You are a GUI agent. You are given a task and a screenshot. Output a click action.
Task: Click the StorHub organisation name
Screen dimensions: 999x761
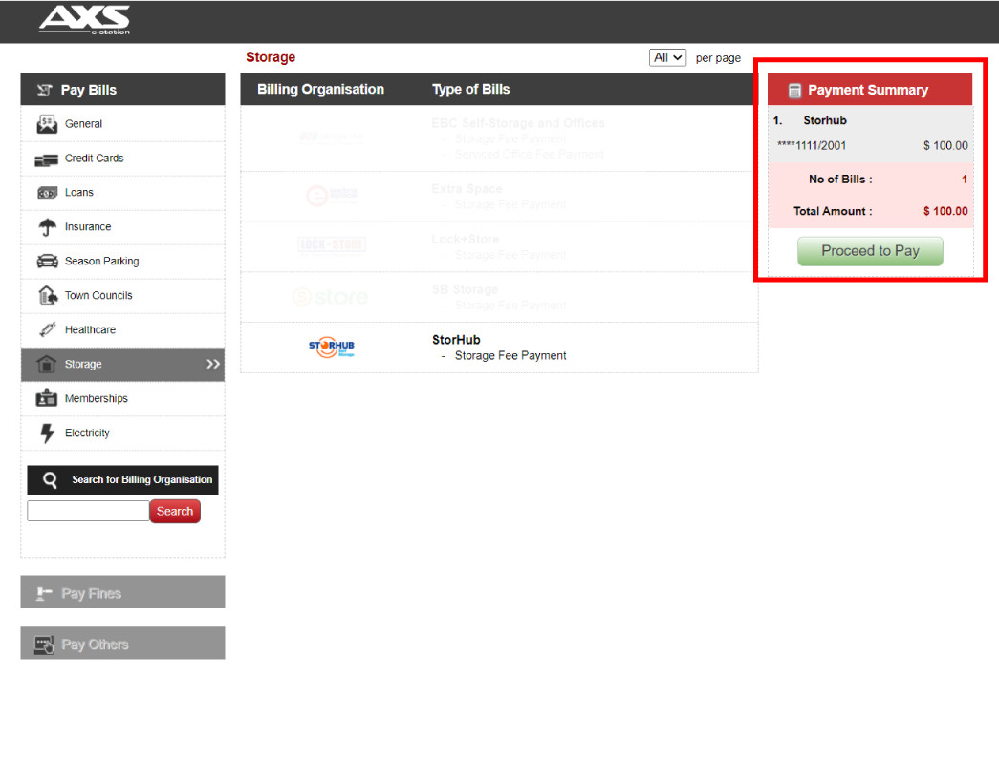point(456,340)
